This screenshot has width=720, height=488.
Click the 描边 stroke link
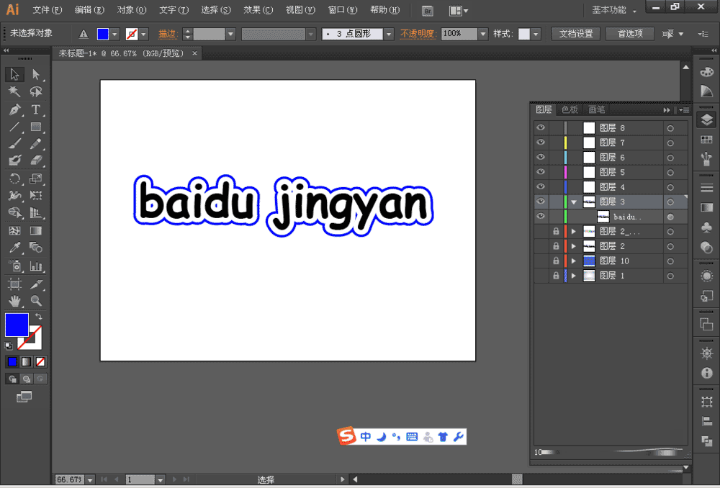pyautogui.click(x=168, y=34)
